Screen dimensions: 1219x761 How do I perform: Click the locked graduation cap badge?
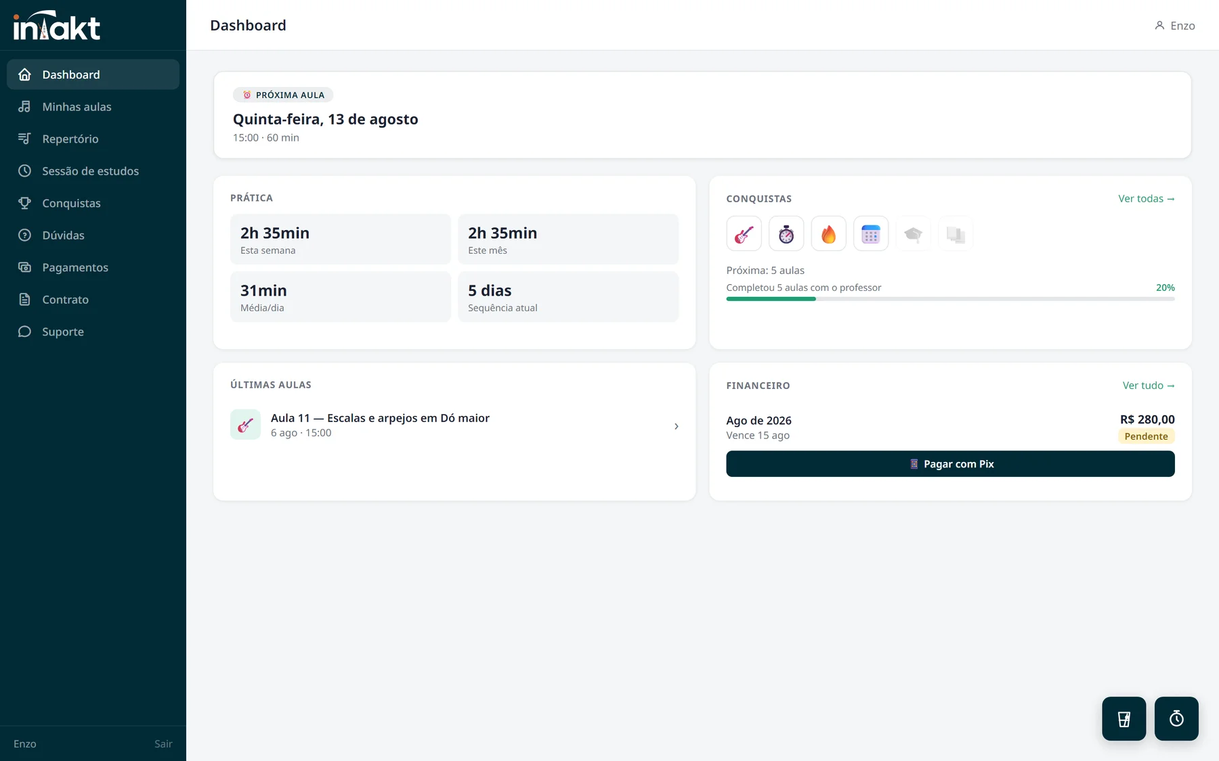(x=913, y=234)
